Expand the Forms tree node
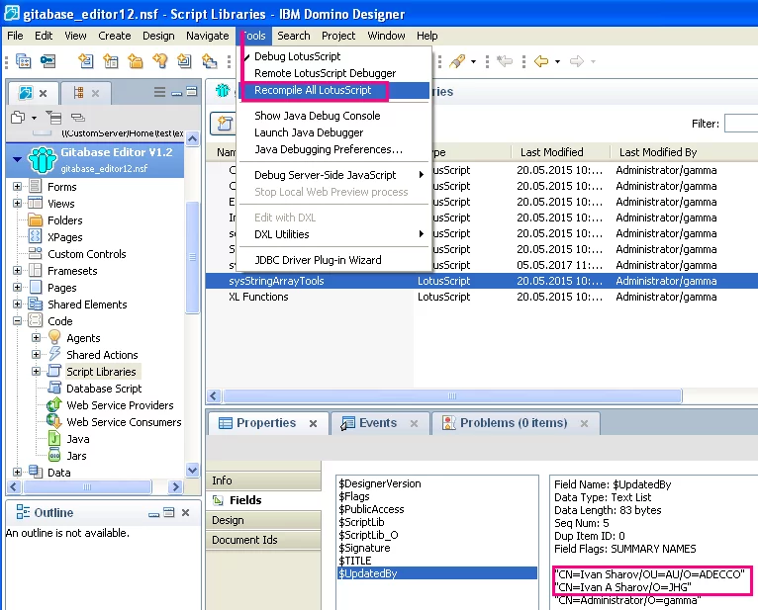This screenshot has height=610, width=758. tap(18, 187)
